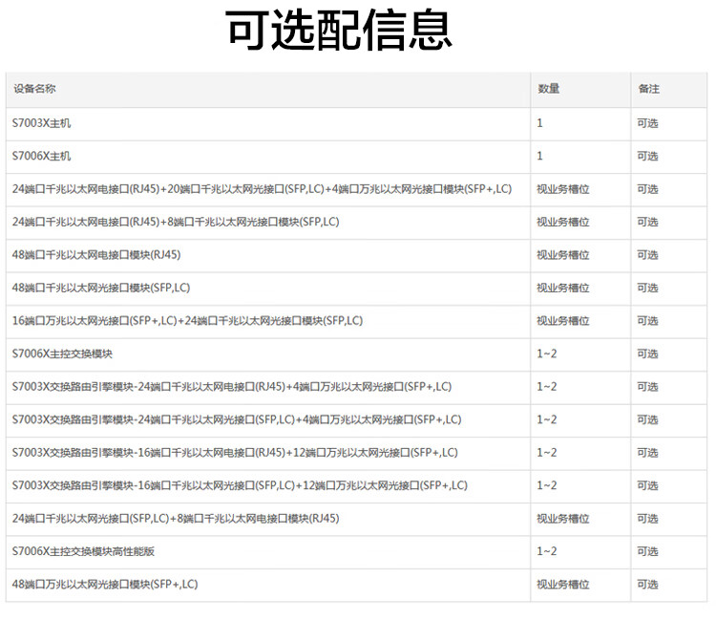Click the 设备名称 column header
This screenshot has width=716, height=621.
pyautogui.click(x=34, y=89)
